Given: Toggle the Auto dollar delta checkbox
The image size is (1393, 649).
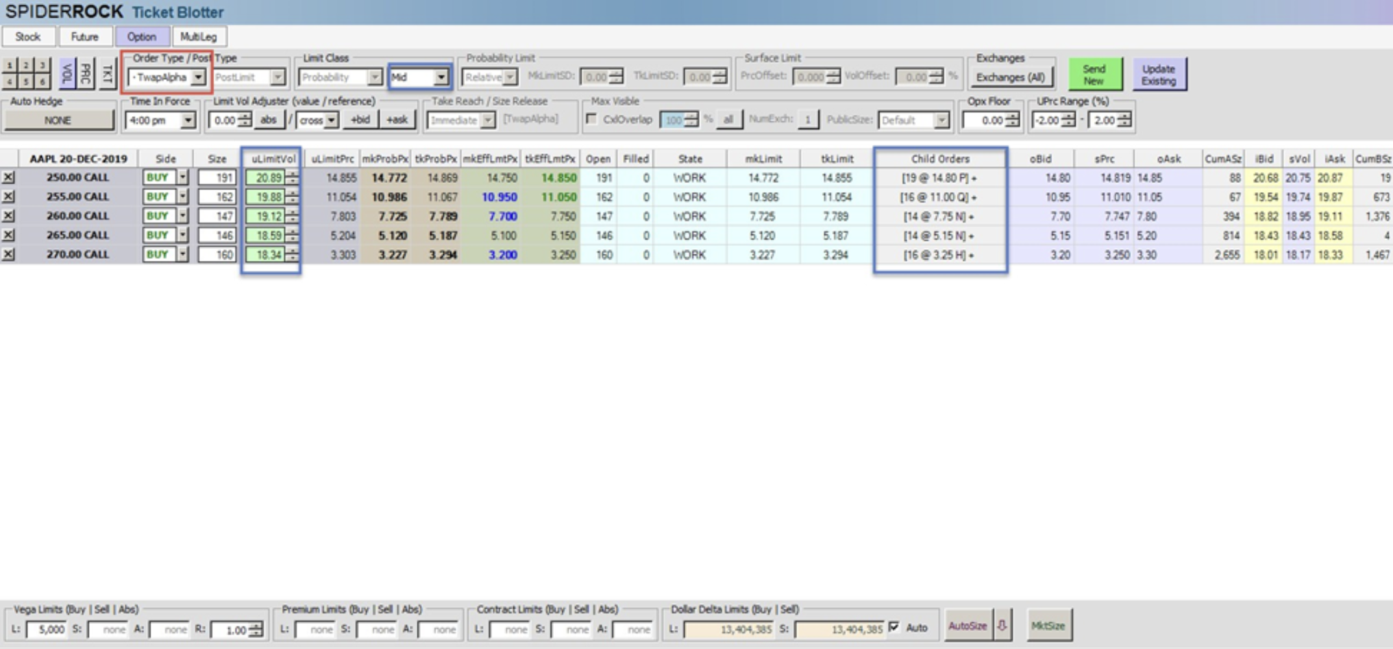Looking at the screenshot, I should coord(894,627).
